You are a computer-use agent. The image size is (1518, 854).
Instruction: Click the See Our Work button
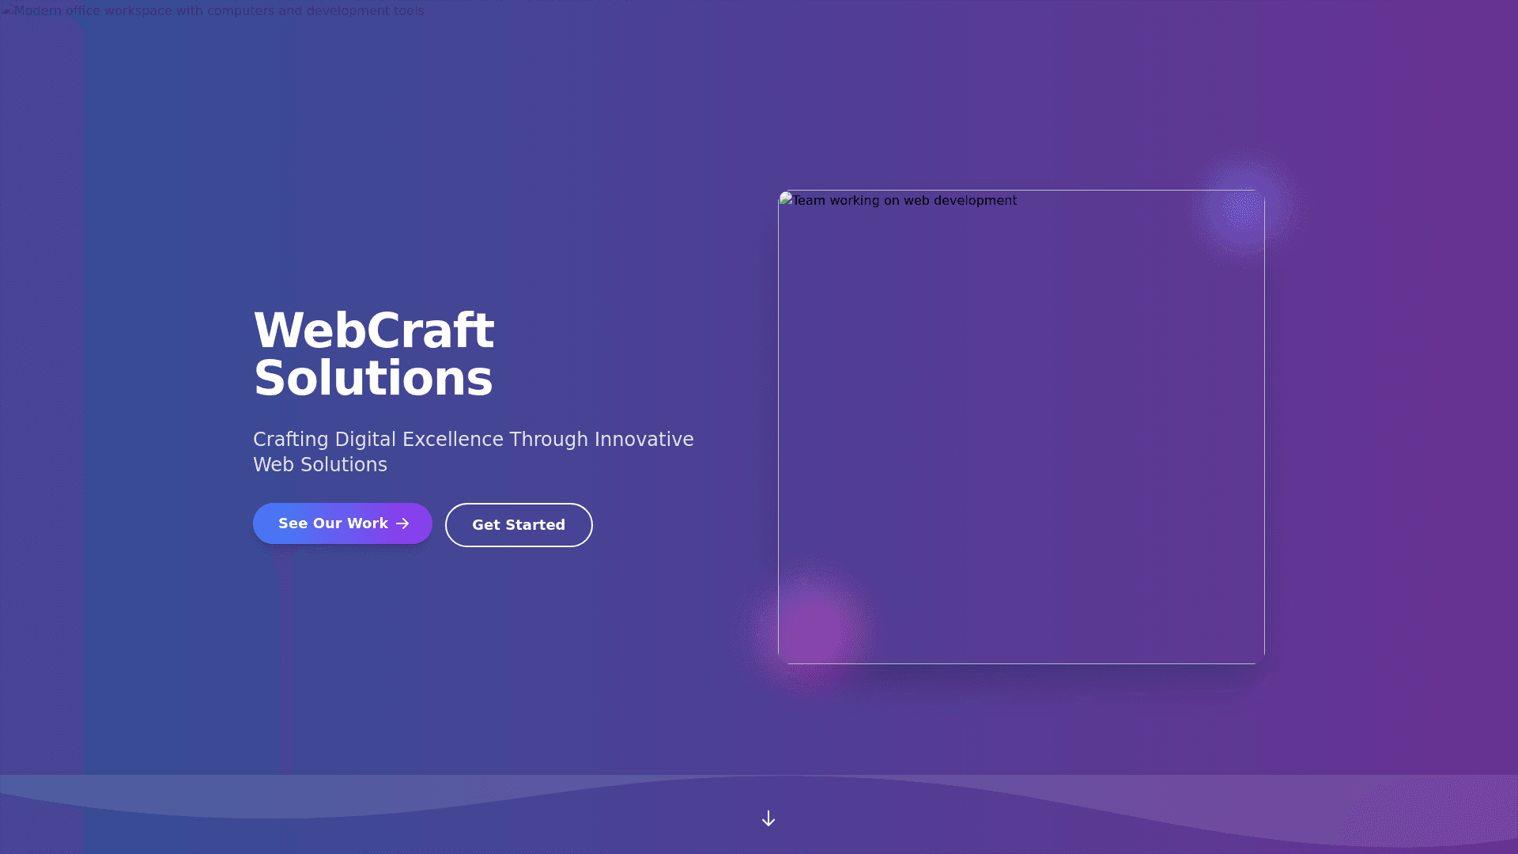[342, 523]
